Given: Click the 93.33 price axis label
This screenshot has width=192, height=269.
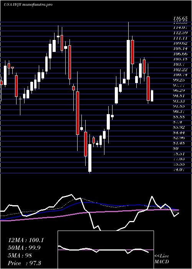Looking at the screenshot, I should point(179,101).
